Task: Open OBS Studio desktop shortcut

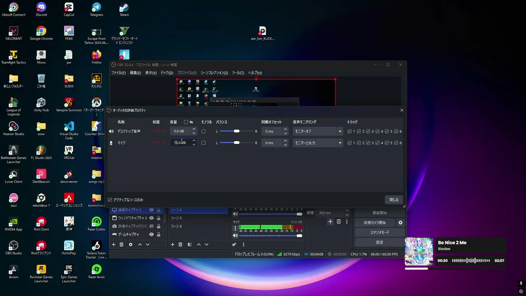Action: [14, 248]
